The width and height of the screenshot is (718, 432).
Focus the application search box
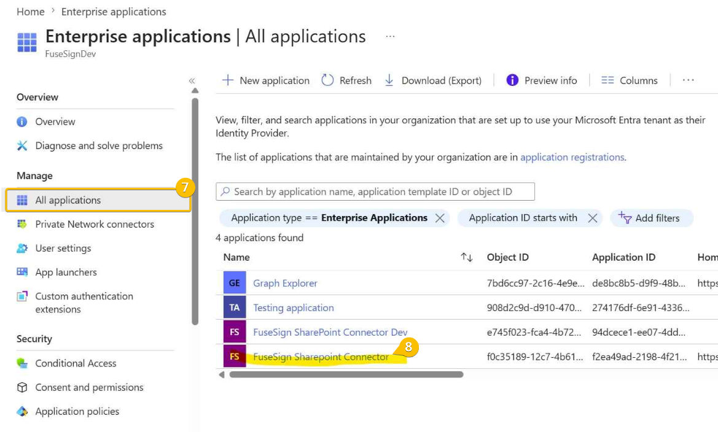tap(375, 191)
